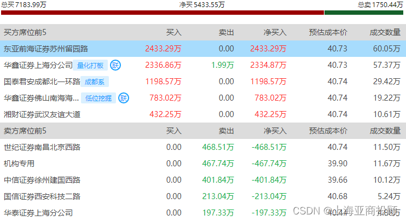Click the 联 icon beside 华鑫证券佛山南海海
The height and width of the screenshot is (221, 406).
(x=124, y=98)
